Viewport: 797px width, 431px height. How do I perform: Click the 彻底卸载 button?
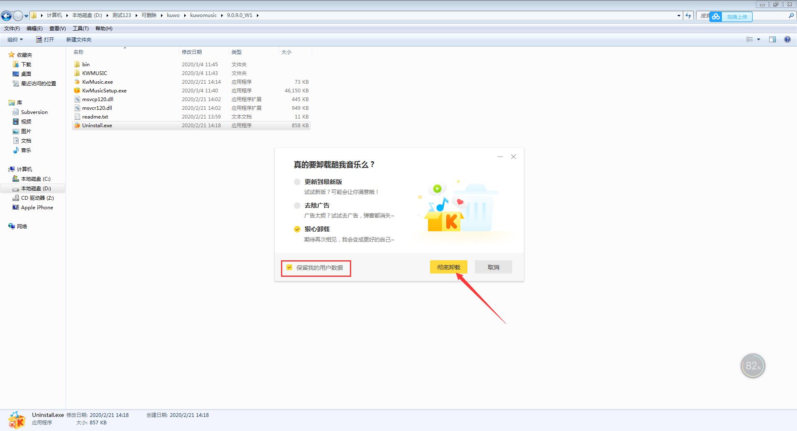pyautogui.click(x=448, y=267)
